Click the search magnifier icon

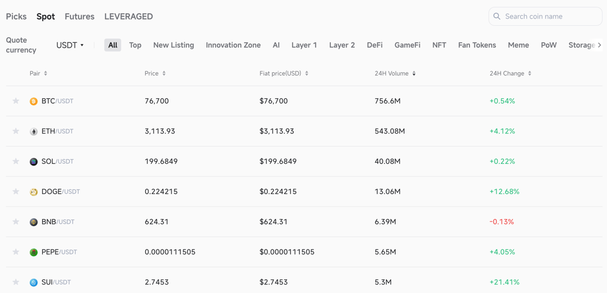pos(497,16)
